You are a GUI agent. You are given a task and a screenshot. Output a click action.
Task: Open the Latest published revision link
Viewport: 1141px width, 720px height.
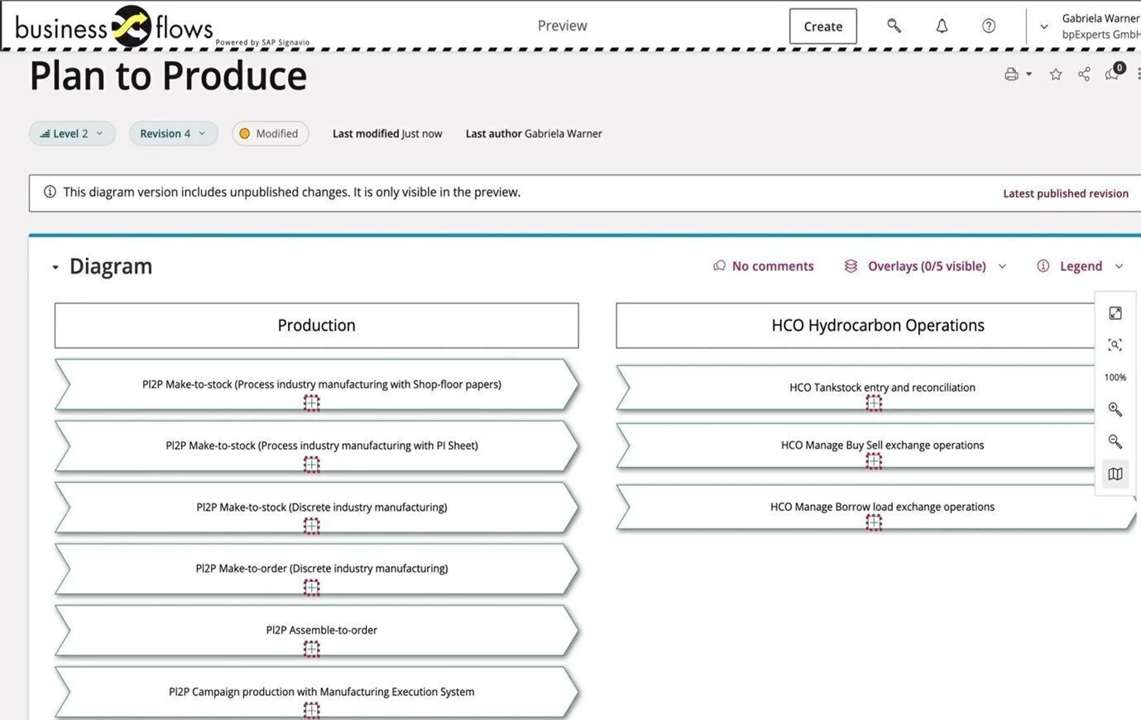1066,193
